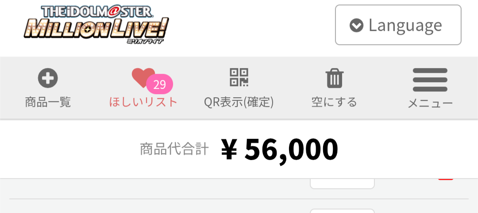478x213 pixels.
Task: Open the hamburger menu icon
Action: [430, 80]
